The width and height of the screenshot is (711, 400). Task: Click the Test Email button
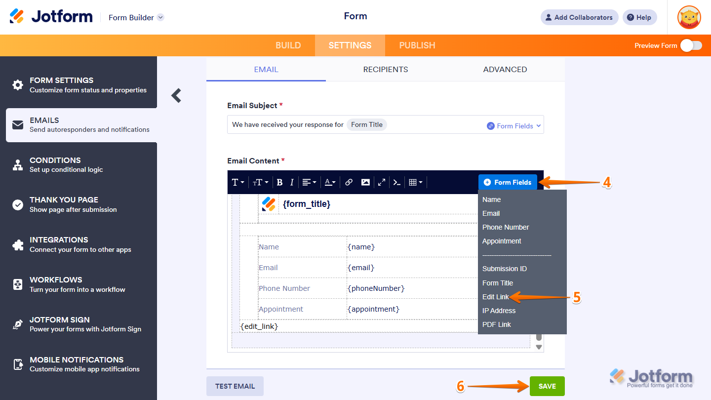click(x=235, y=386)
